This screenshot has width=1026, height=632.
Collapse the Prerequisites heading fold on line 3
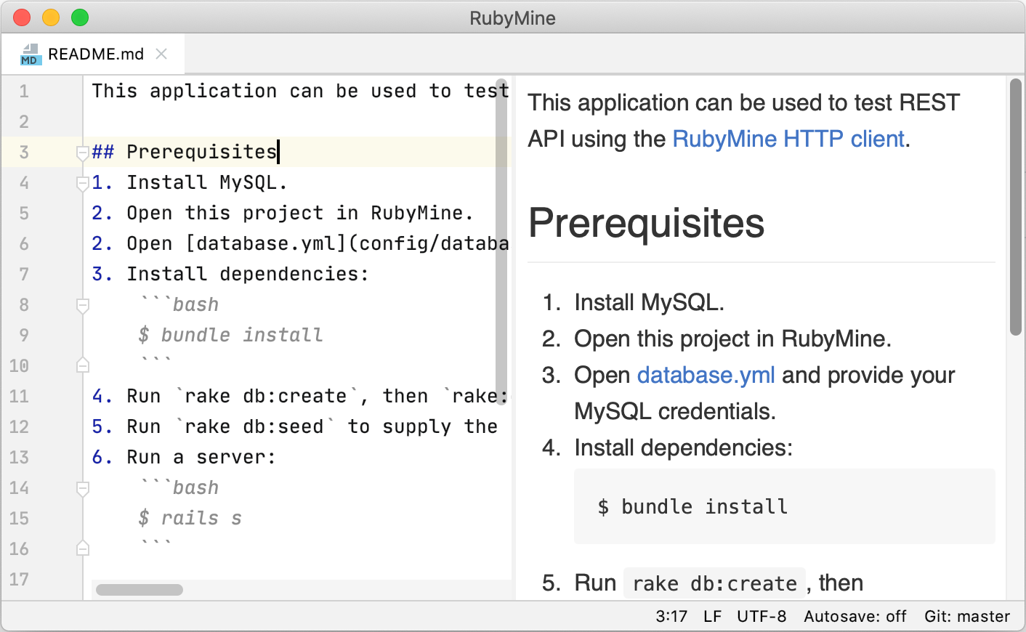(83, 153)
